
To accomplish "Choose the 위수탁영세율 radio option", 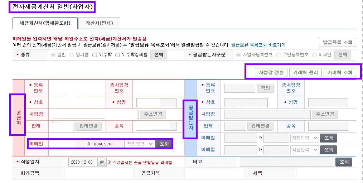I will click(x=118, y=55).
